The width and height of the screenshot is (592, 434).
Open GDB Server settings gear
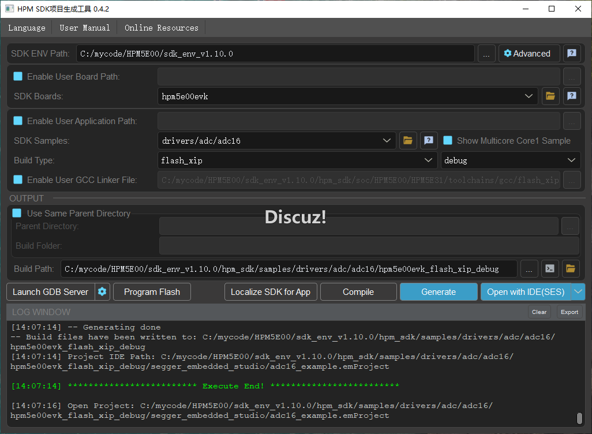pos(102,292)
